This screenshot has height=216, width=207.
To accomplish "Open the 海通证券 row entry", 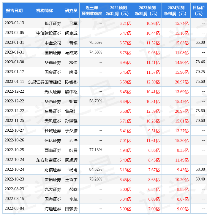I will click(x=53, y=209).
